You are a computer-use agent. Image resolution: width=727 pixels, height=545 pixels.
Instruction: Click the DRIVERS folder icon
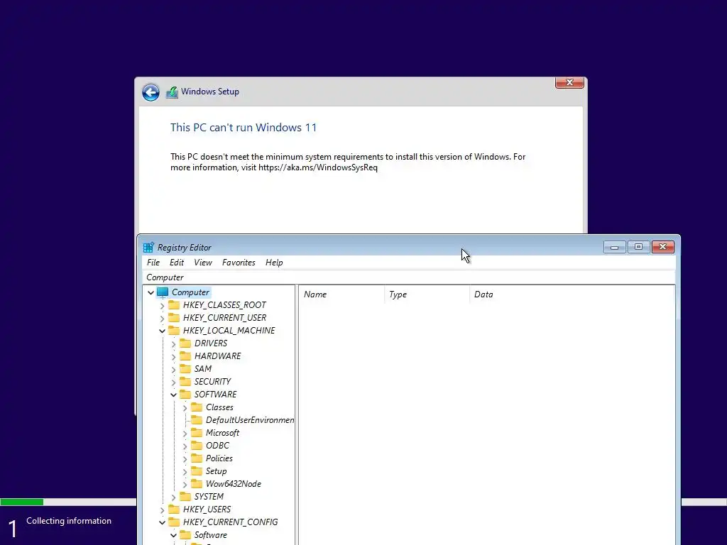tap(185, 343)
